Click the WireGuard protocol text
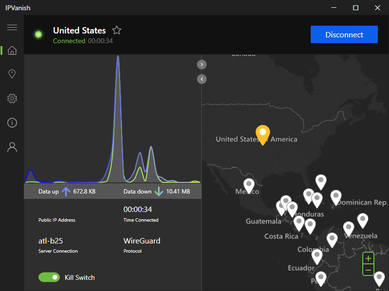Viewport: 389px width, 291px height. [x=142, y=241]
